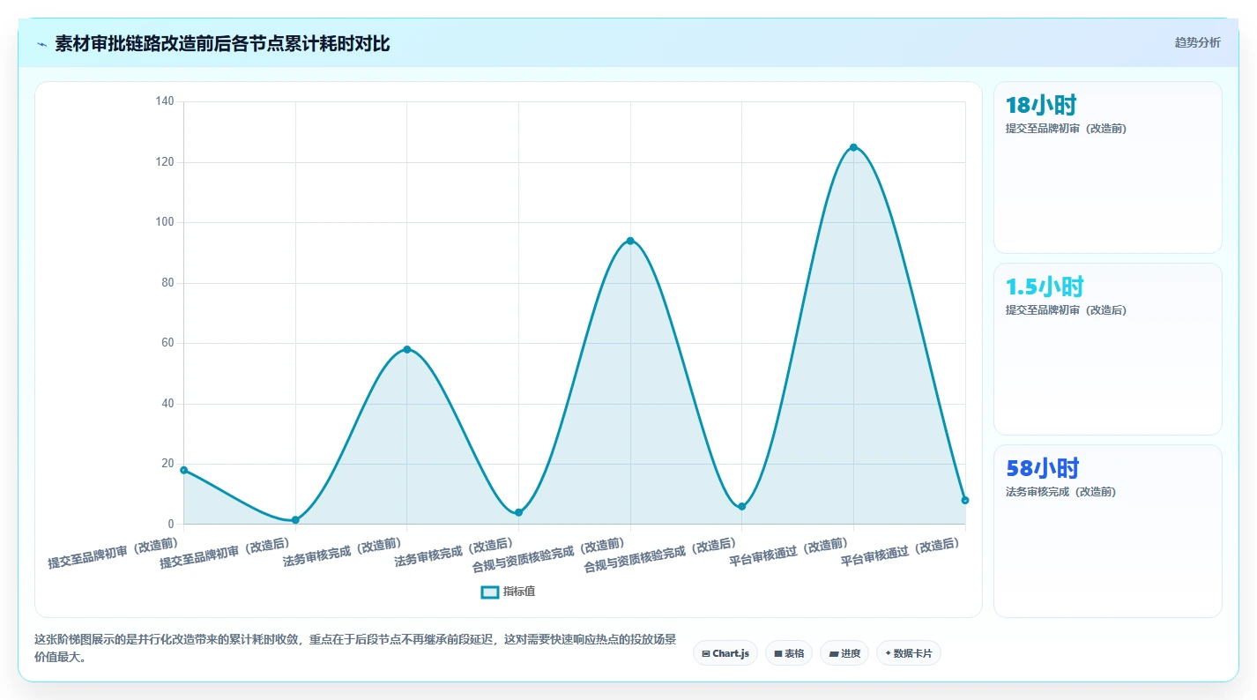This screenshot has height=700, width=1257.
Task: Click x-axis label 提交至品牌初审（改造后）
Action: (x=225, y=553)
